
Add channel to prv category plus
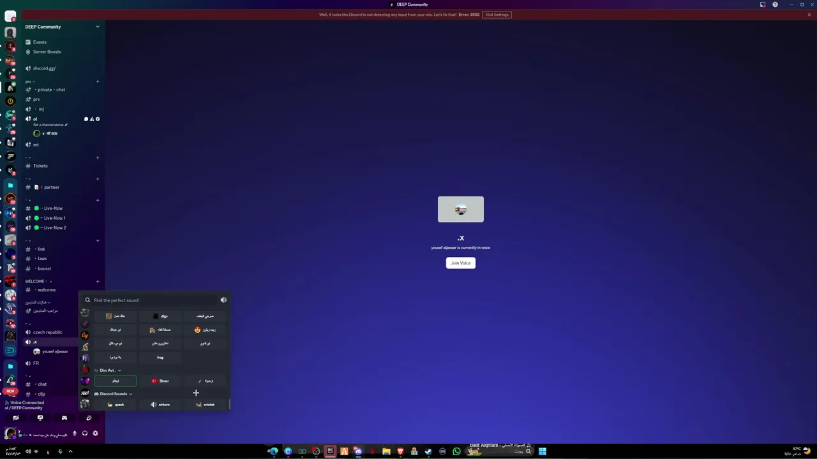click(98, 82)
